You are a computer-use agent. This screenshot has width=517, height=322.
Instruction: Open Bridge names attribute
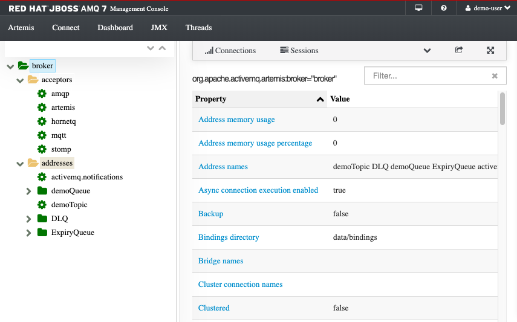[221, 261]
